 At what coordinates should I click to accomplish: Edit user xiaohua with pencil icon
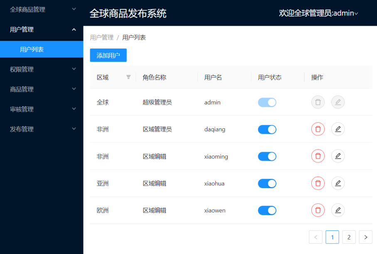click(x=338, y=183)
